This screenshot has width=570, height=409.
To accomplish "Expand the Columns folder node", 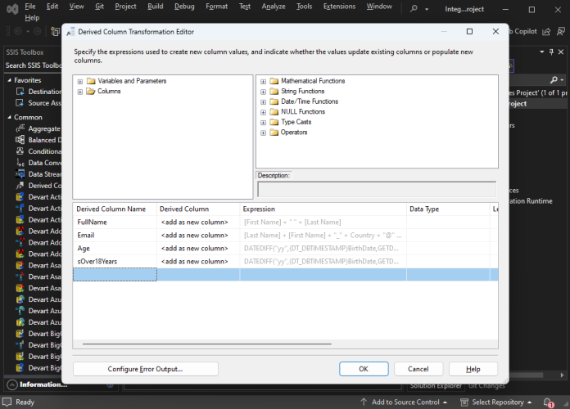I will (80, 92).
